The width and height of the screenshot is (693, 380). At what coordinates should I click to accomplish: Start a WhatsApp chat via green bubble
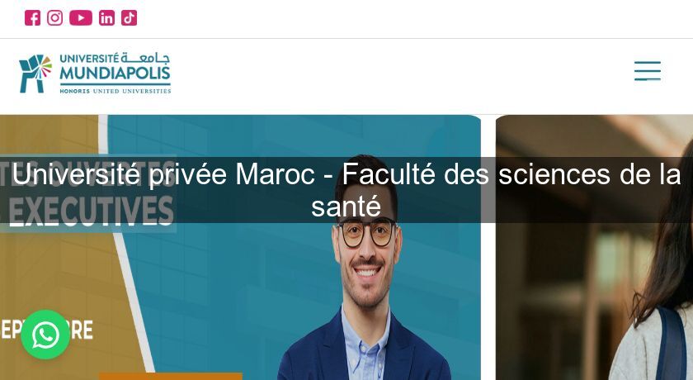(45, 335)
